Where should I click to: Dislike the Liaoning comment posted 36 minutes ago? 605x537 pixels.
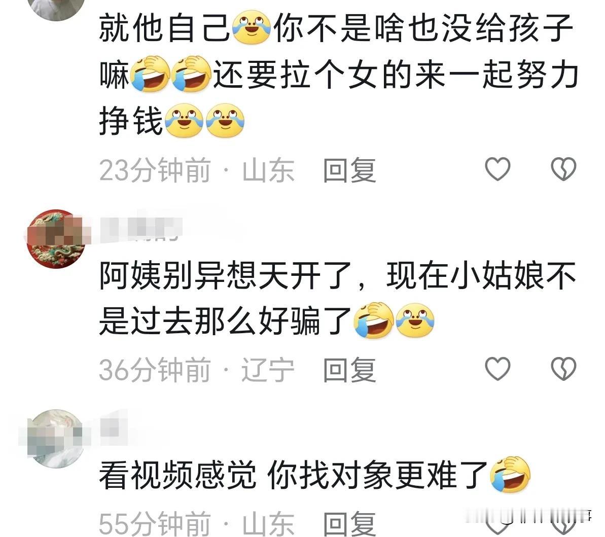pos(563,369)
